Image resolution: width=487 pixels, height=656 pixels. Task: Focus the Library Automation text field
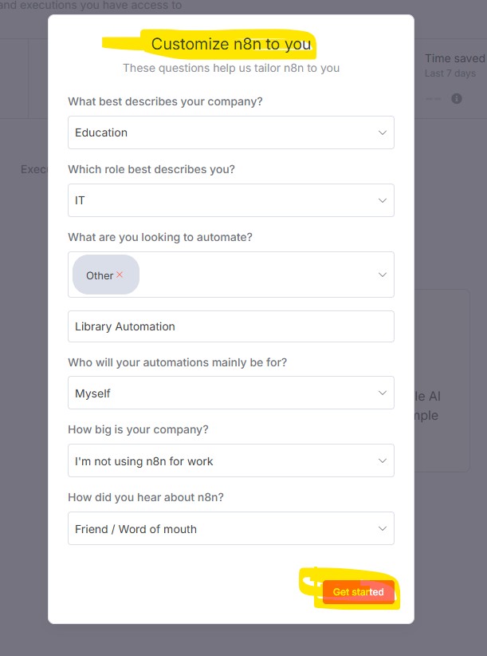click(231, 326)
